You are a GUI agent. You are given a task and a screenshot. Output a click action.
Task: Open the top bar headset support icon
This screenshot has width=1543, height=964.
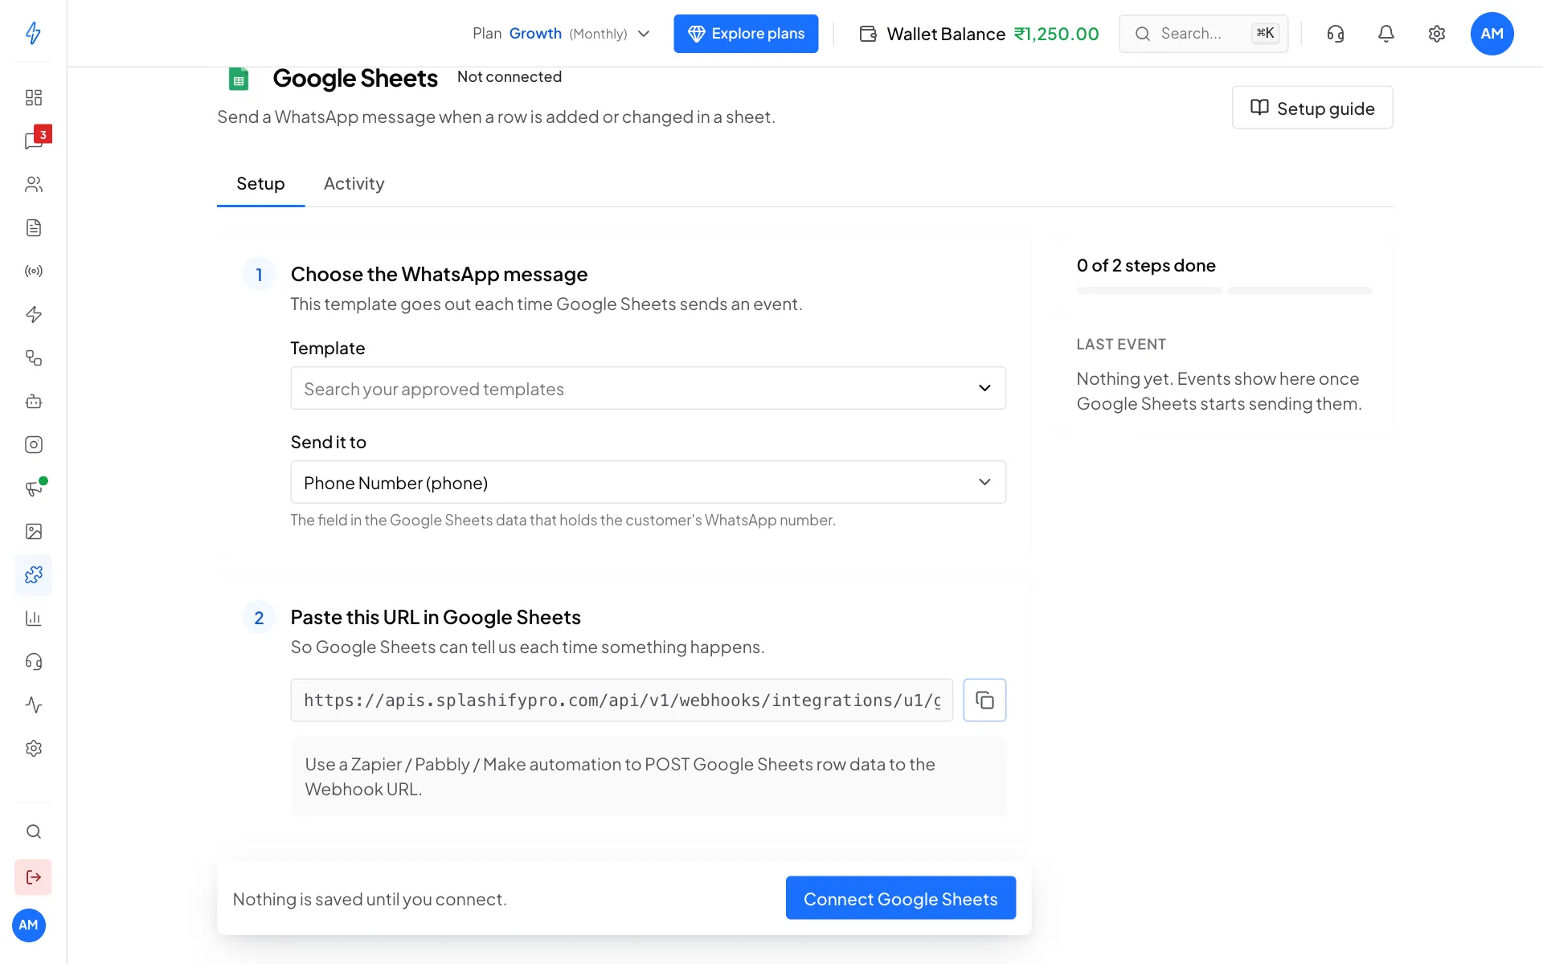coord(1335,34)
